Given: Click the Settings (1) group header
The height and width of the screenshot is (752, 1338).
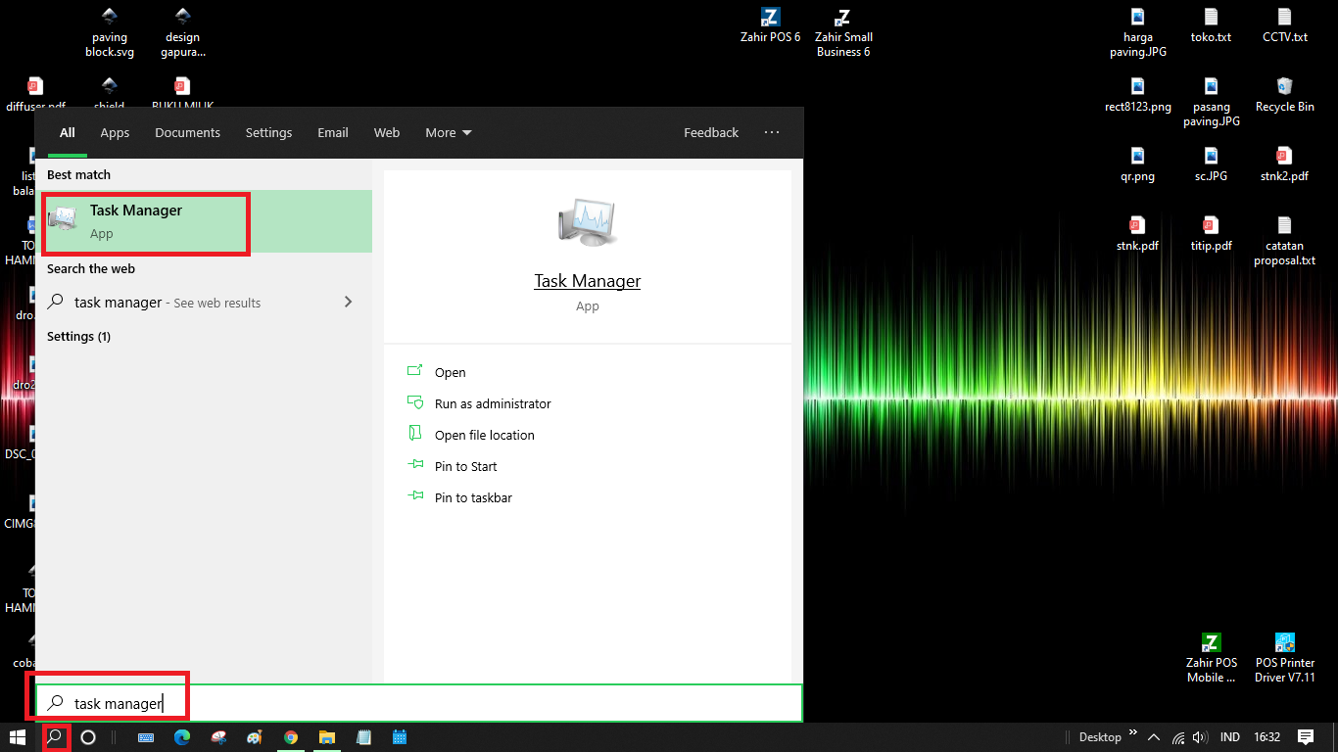Looking at the screenshot, I should coord(78,336).
